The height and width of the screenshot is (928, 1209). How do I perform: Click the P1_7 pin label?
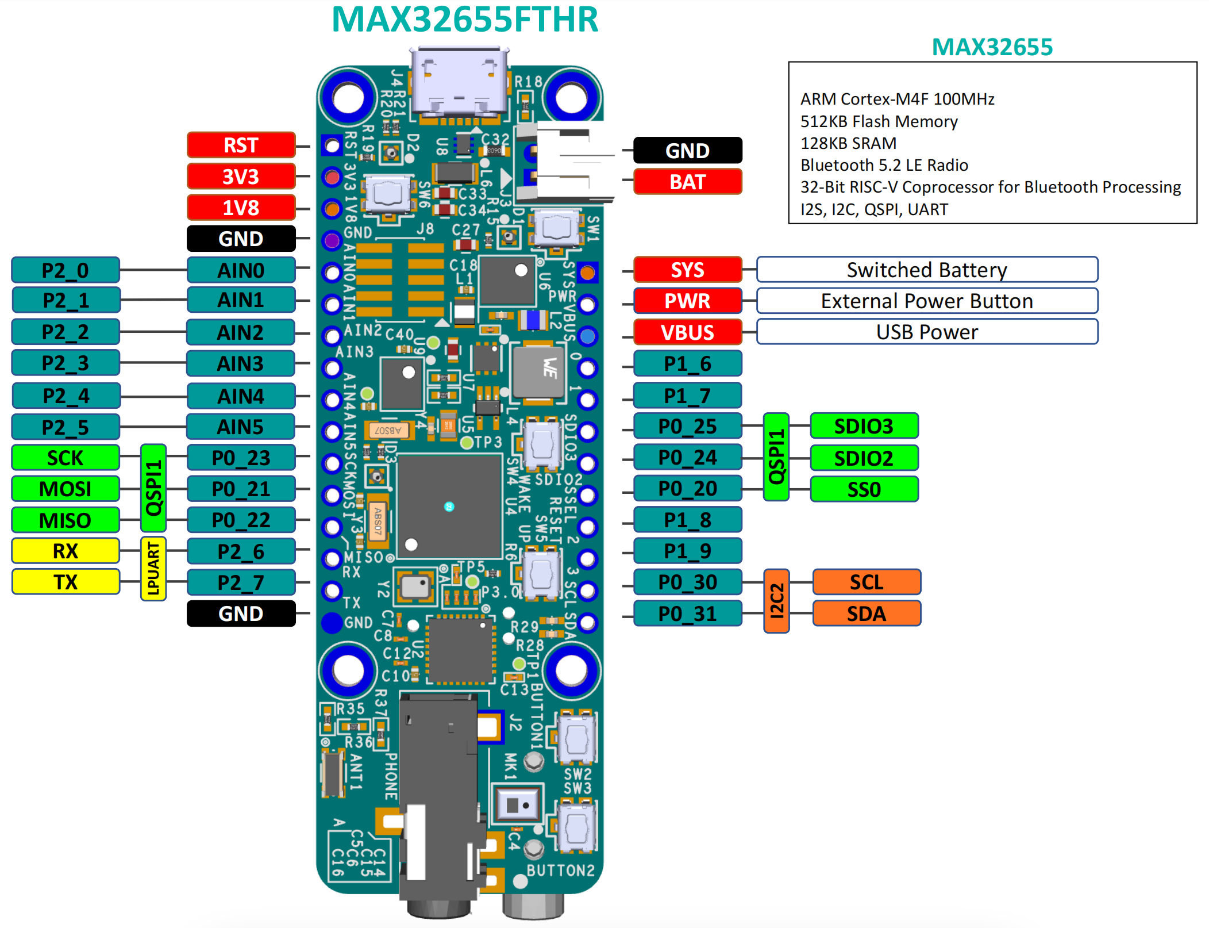tap(688, 396)
